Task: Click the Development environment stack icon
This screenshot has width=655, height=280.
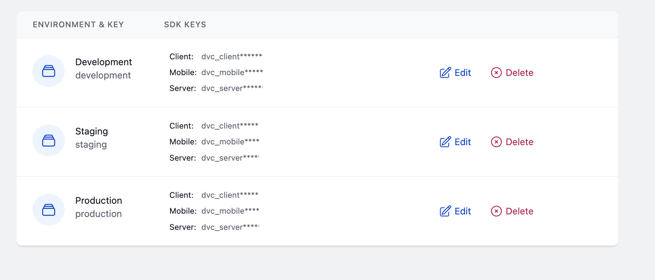Action: point(48,71)
